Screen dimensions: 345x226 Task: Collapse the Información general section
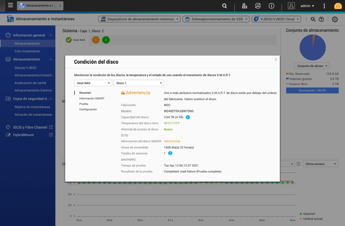pyautogui.click(x=51, y=35)
